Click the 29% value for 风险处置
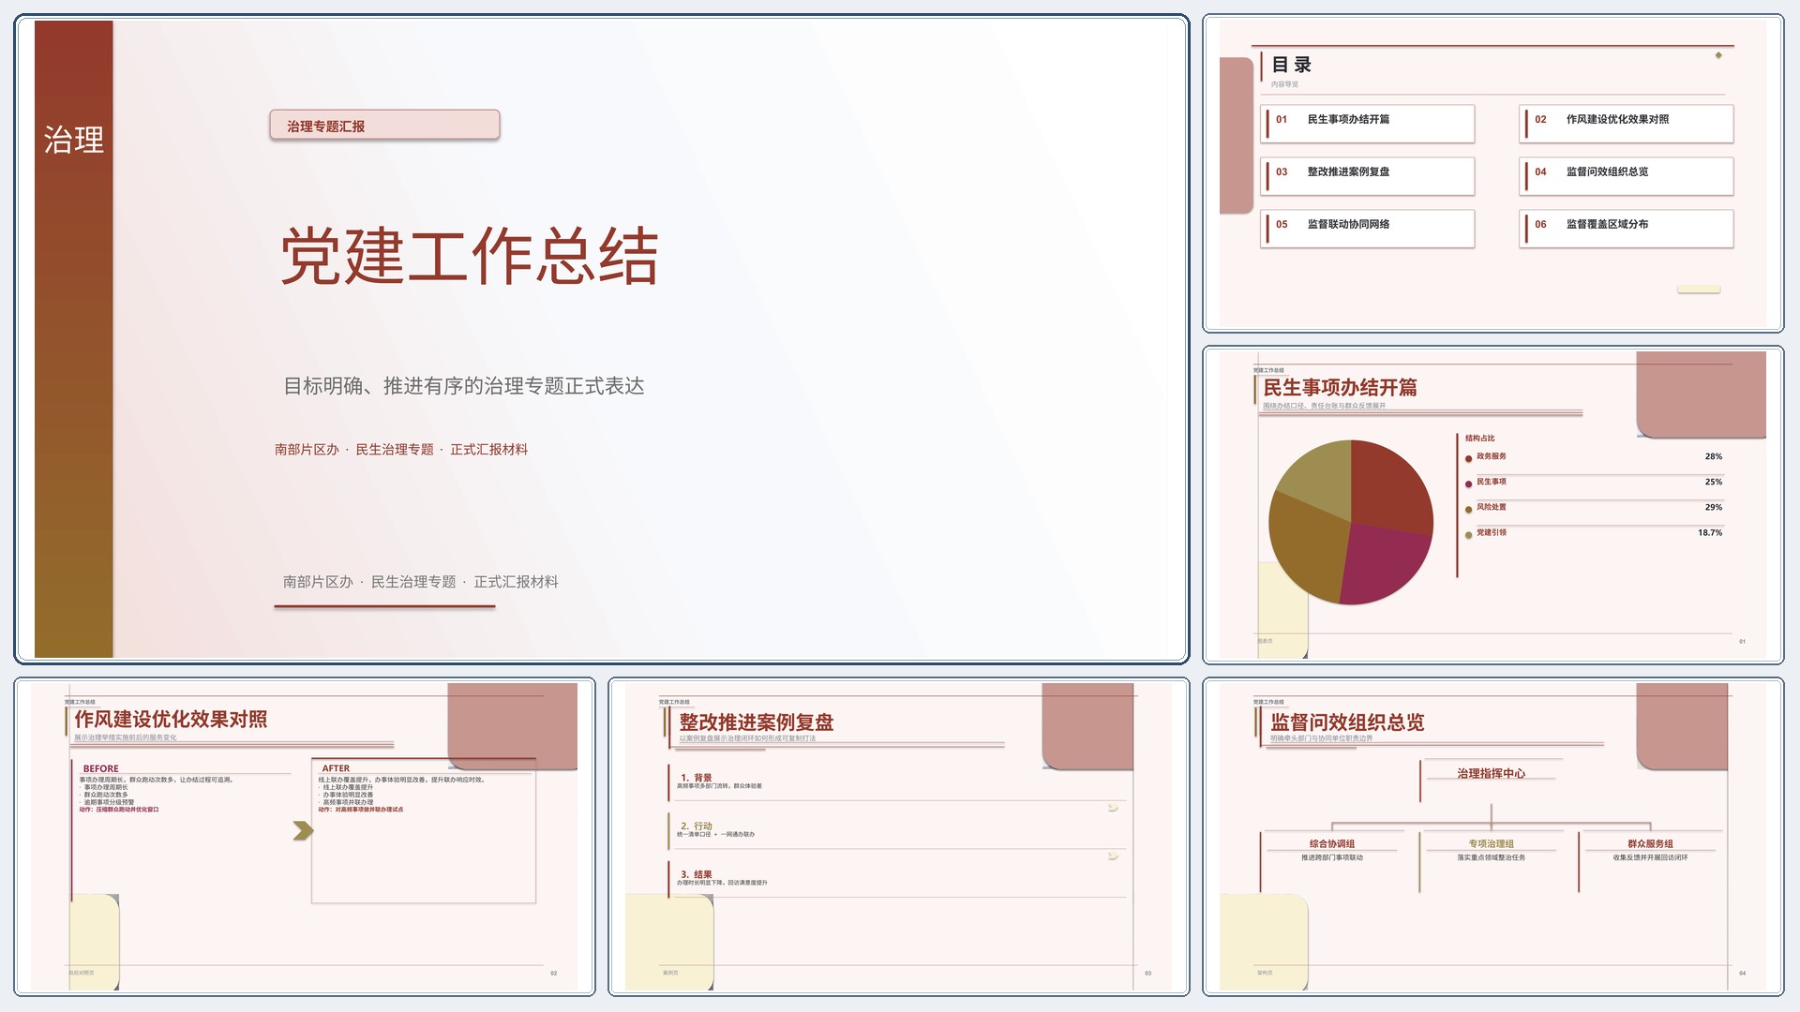 coord(1714,507)
